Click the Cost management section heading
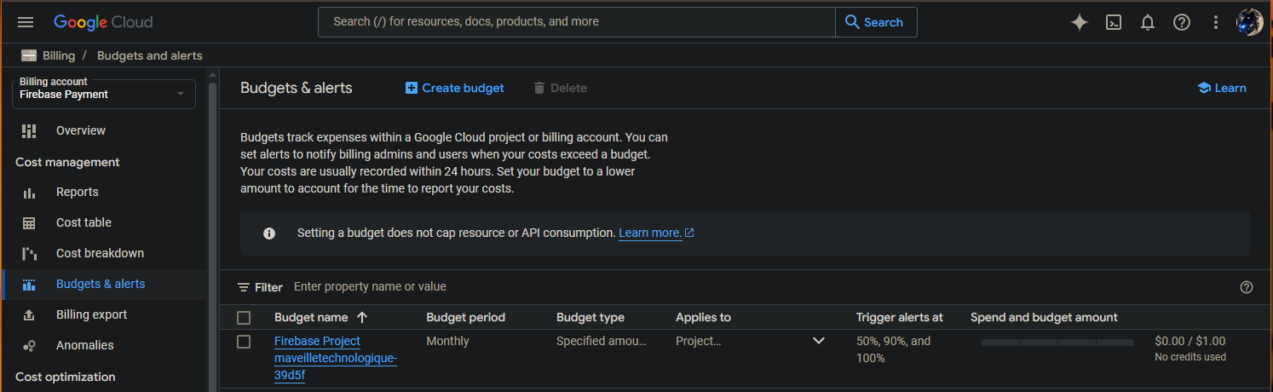The height and width of the screenshot is (392, 1273). tap(67, 162)
